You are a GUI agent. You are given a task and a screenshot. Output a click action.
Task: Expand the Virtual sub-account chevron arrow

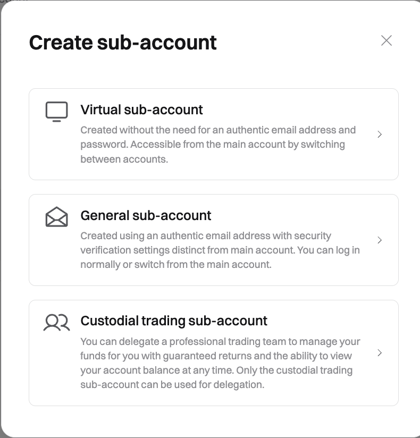coord(380,134)
